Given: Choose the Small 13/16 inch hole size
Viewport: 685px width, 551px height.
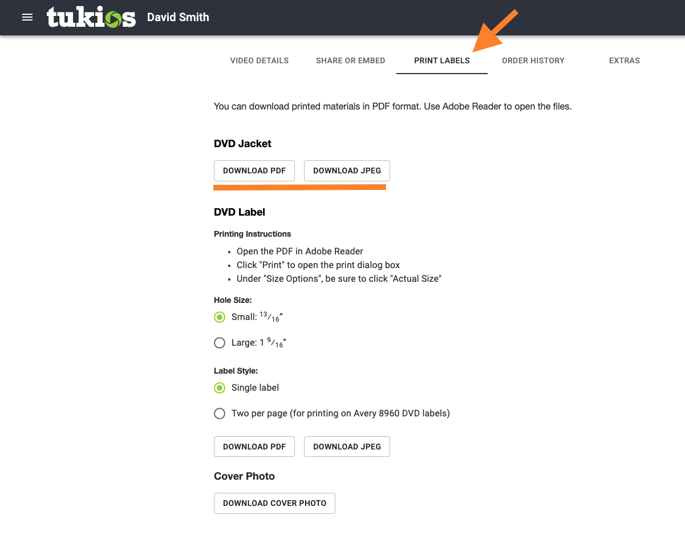Looking at the screenshot, I should 220,317.
